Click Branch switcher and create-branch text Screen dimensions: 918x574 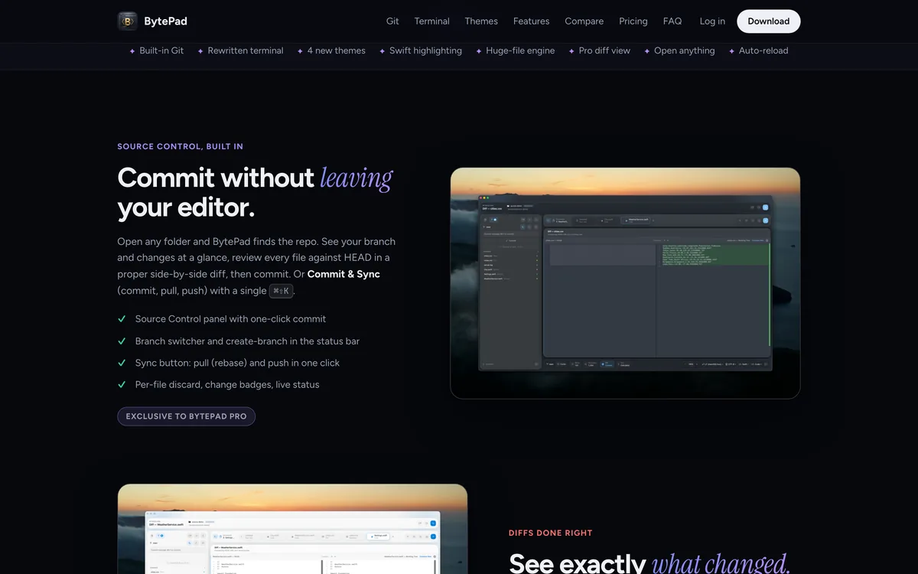(x=247, y=341)
